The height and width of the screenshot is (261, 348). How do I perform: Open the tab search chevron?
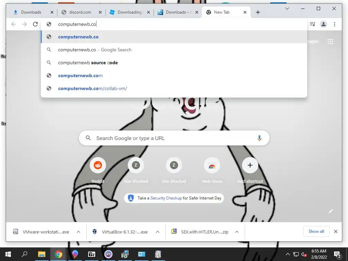coord(287,8)
